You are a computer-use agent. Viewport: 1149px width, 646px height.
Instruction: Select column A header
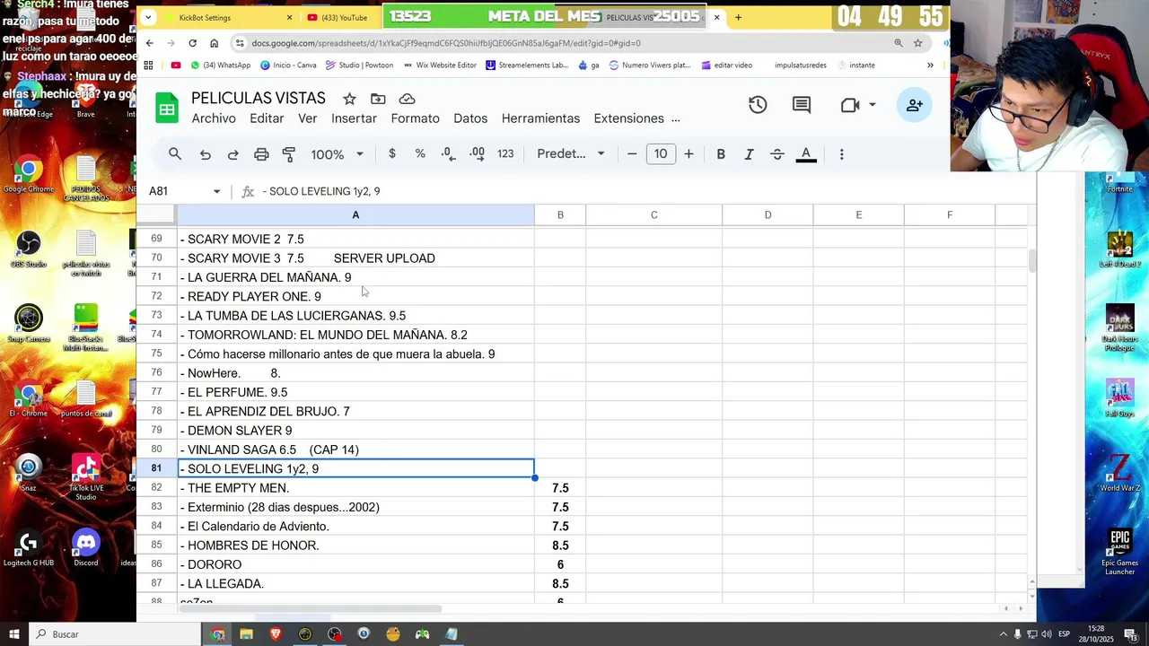355,215
